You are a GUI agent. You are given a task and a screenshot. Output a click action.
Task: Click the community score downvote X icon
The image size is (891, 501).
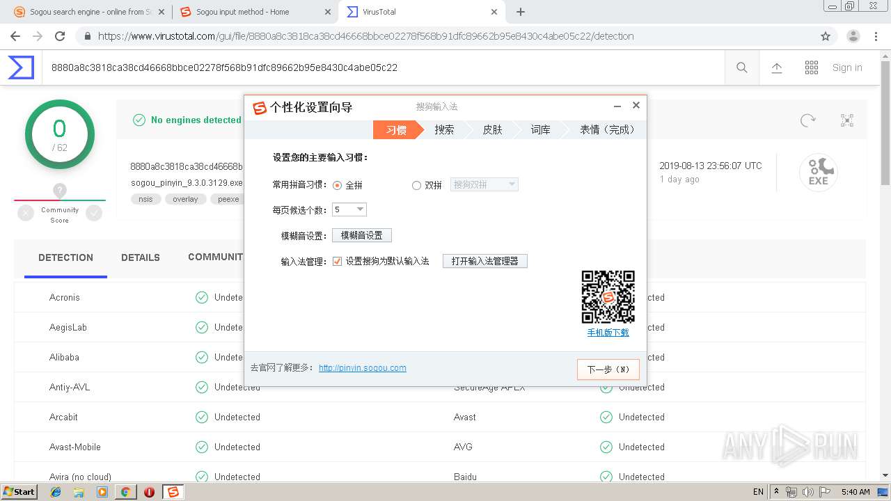coord(26,214)
